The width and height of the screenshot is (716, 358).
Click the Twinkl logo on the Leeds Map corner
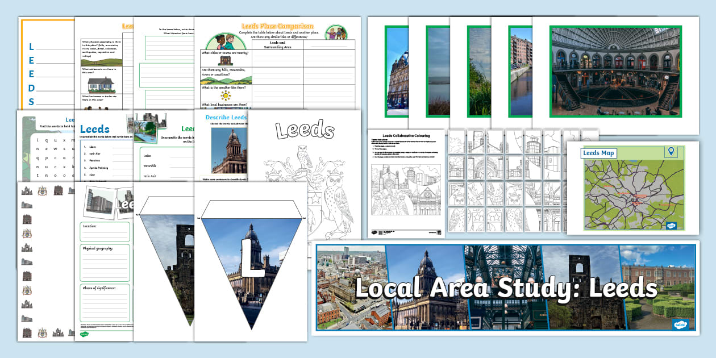pos(671,226)
